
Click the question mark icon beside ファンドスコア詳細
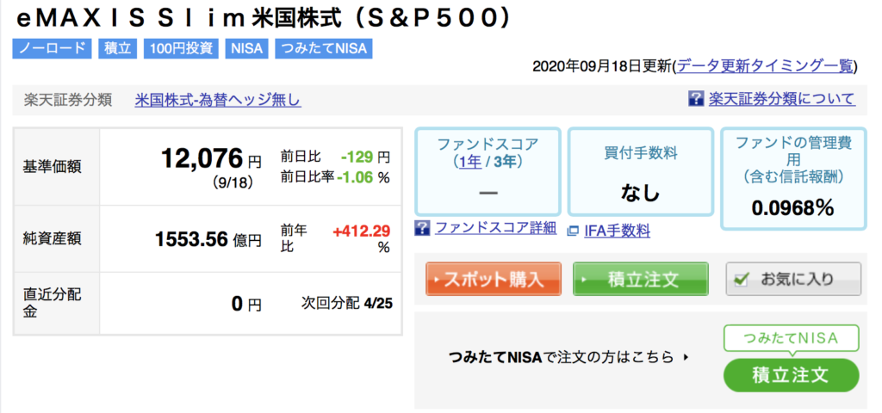(x=422, y=227)
